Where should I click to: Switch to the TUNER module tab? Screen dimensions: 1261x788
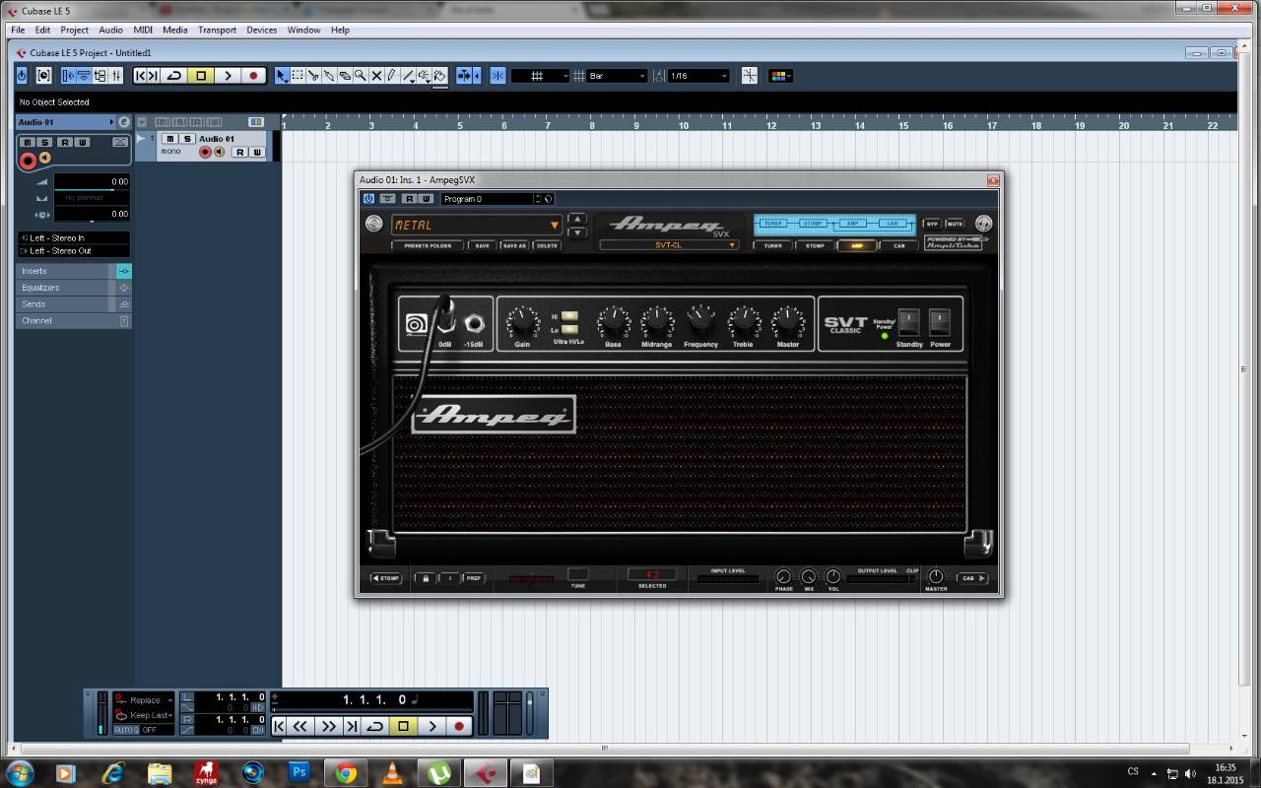773,245
